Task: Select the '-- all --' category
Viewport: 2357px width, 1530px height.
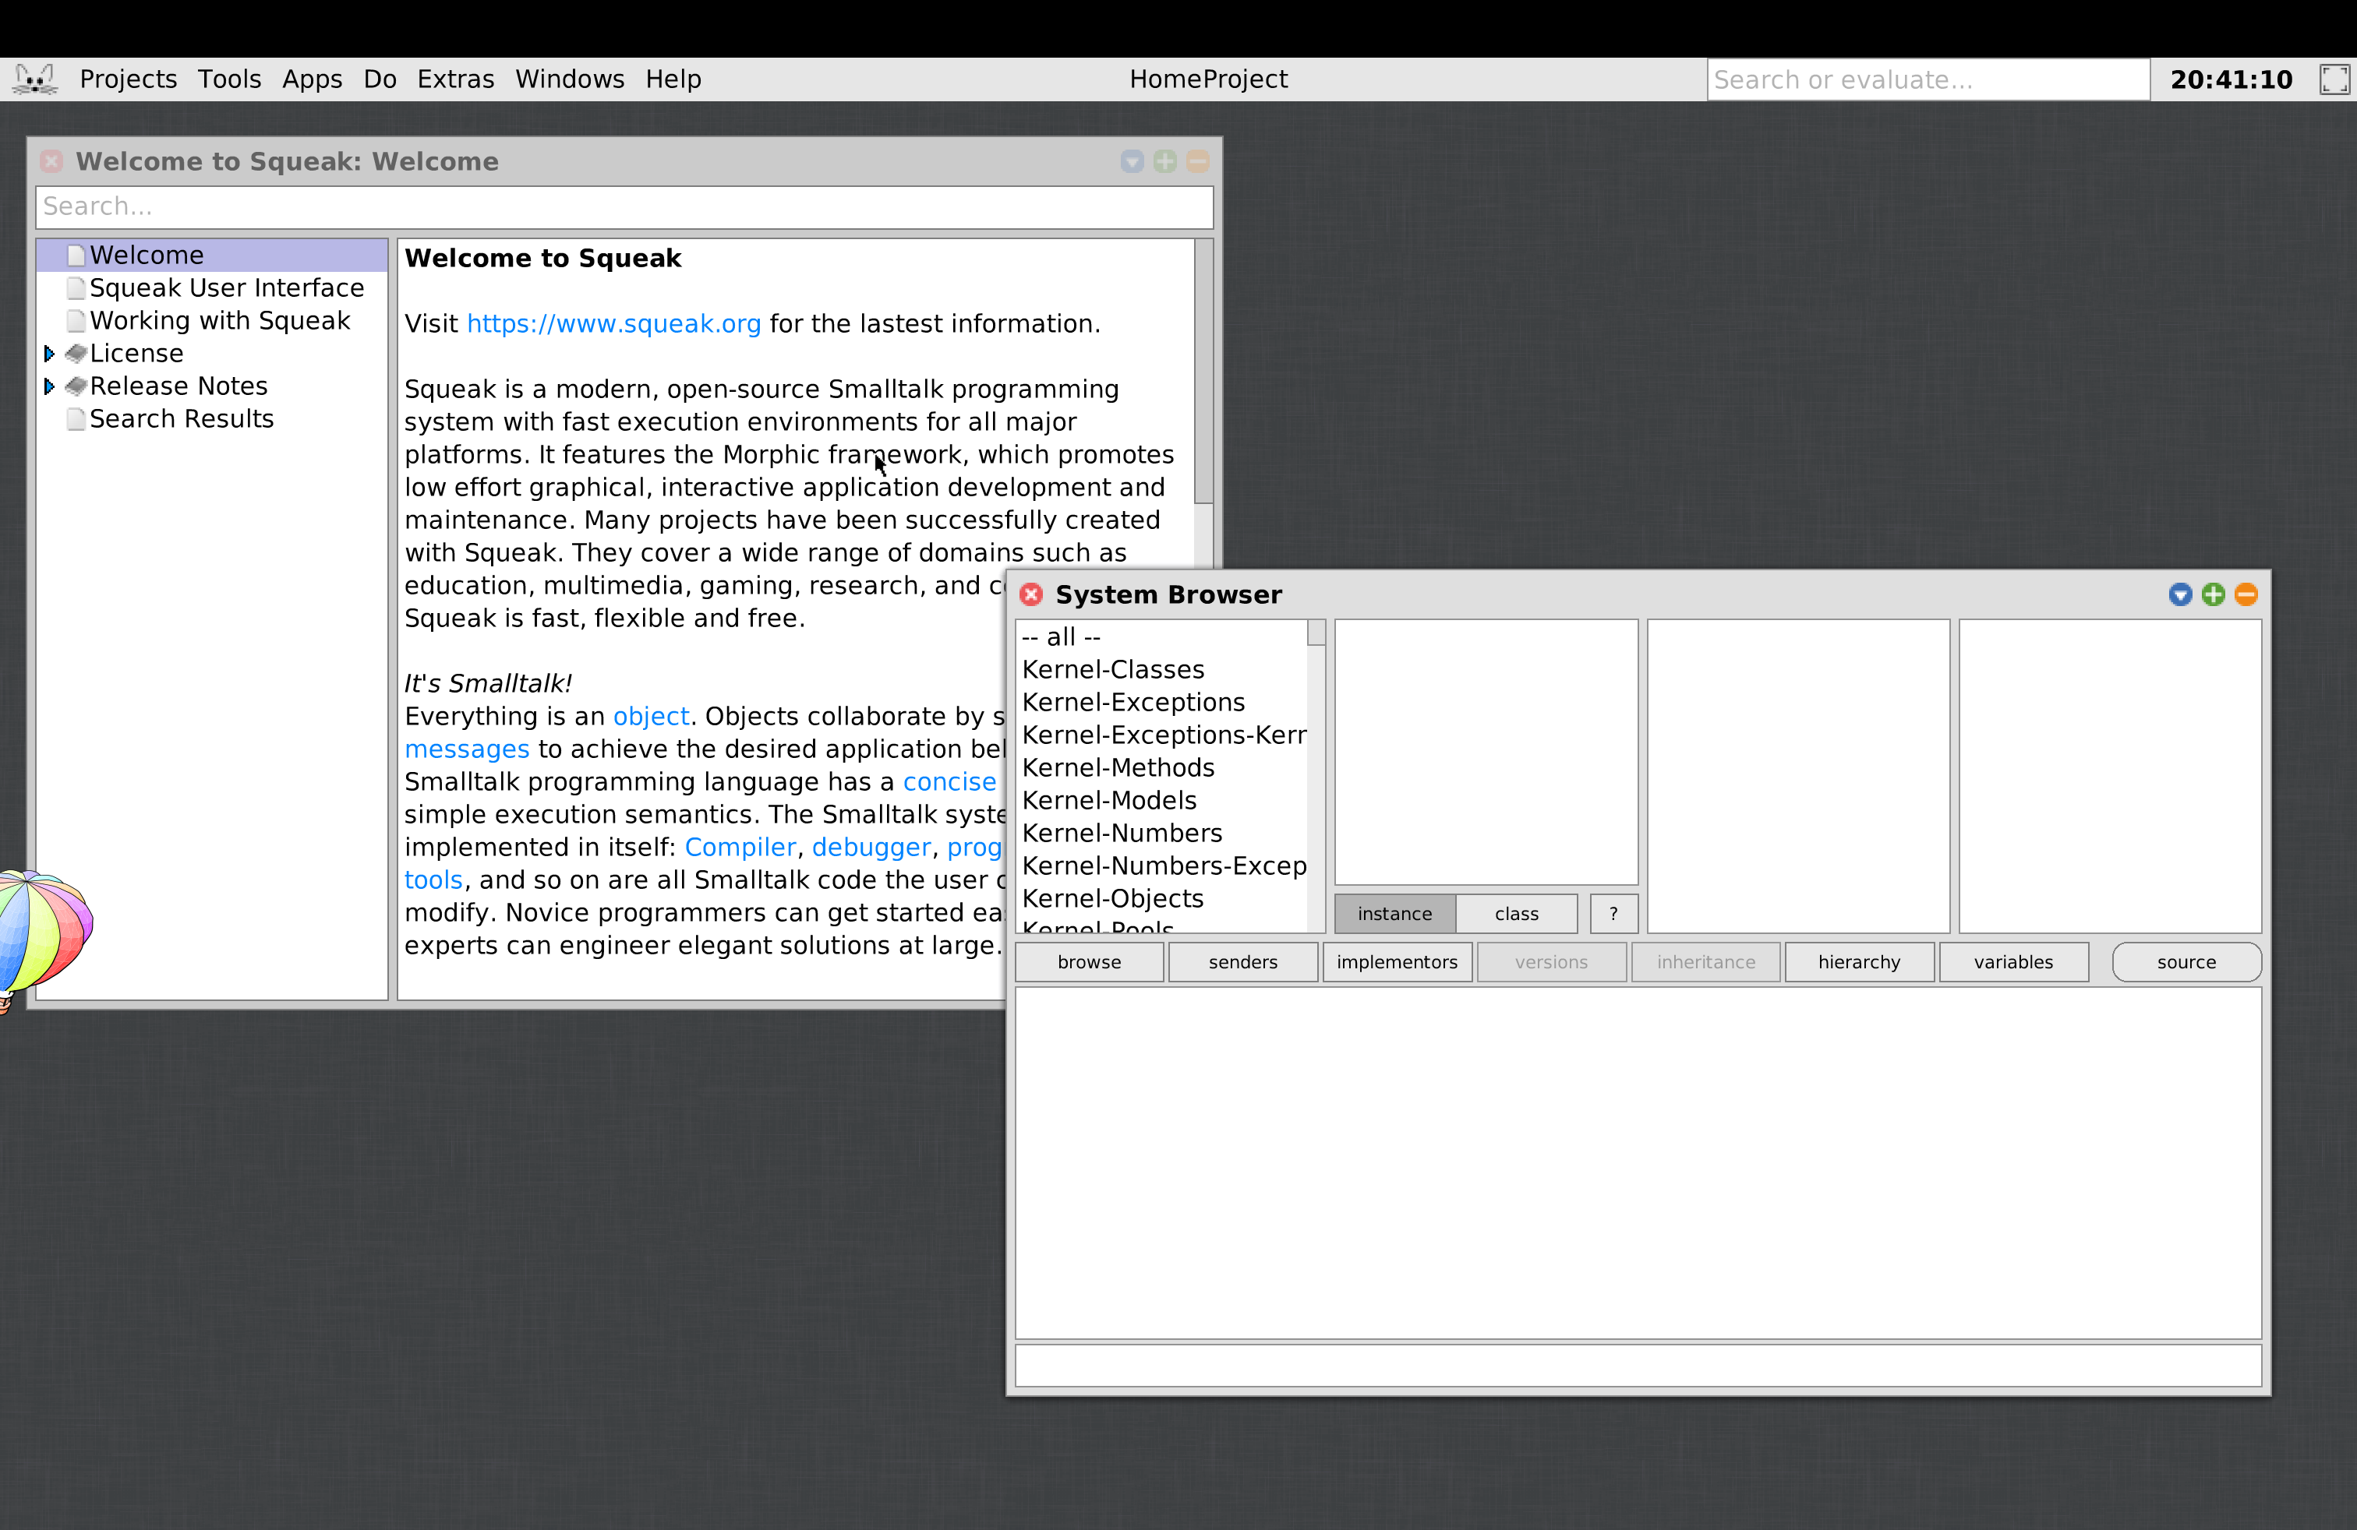Action: (x=1161, y=637)
